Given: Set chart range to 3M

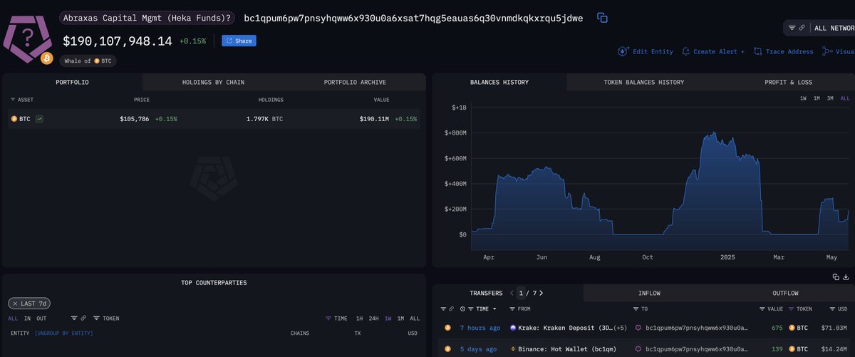Looking at the screenshot, I should point(830,98).
